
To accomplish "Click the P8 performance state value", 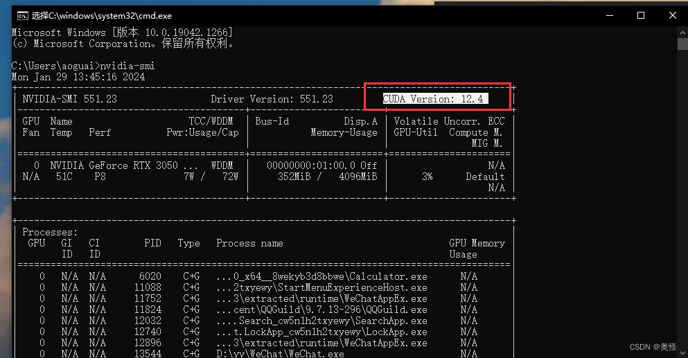I will click(100, 177).
